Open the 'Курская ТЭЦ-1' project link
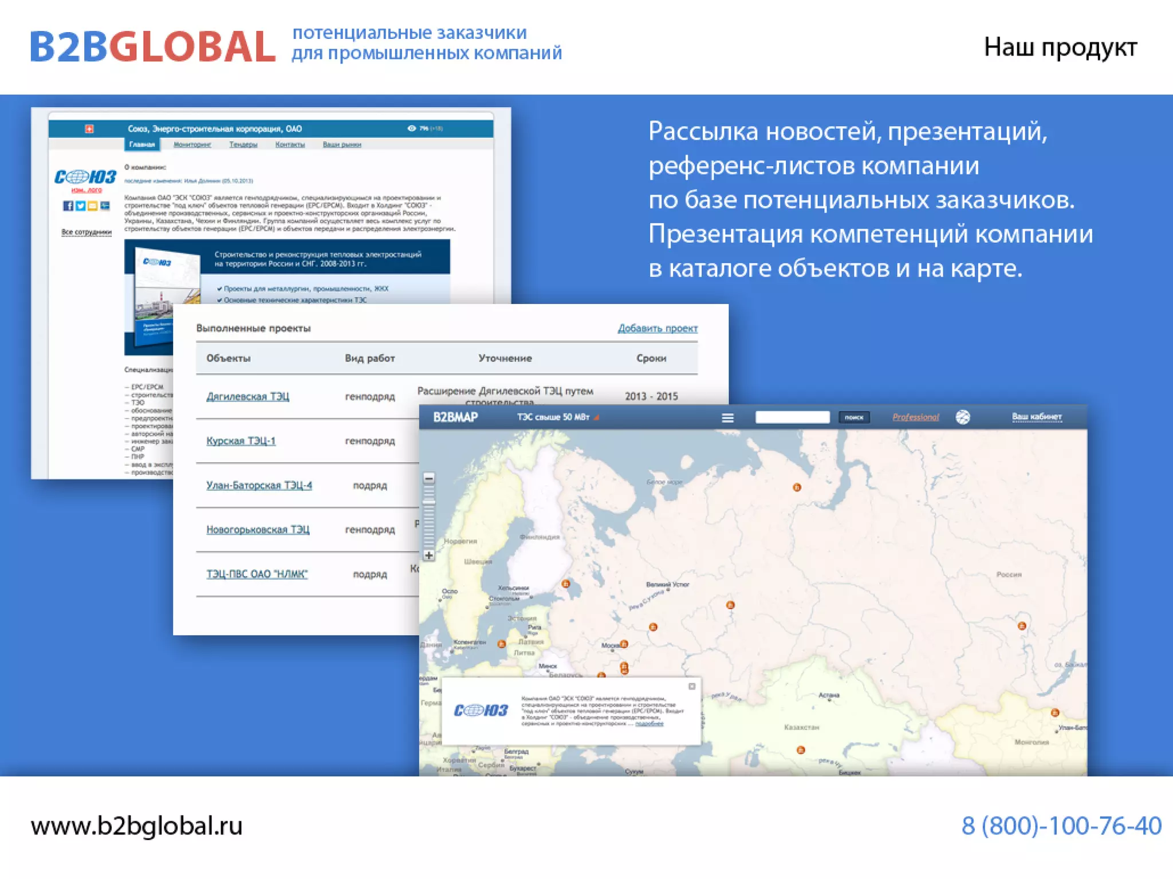This screenshot has width=1173, height=879. click(241, 441)
